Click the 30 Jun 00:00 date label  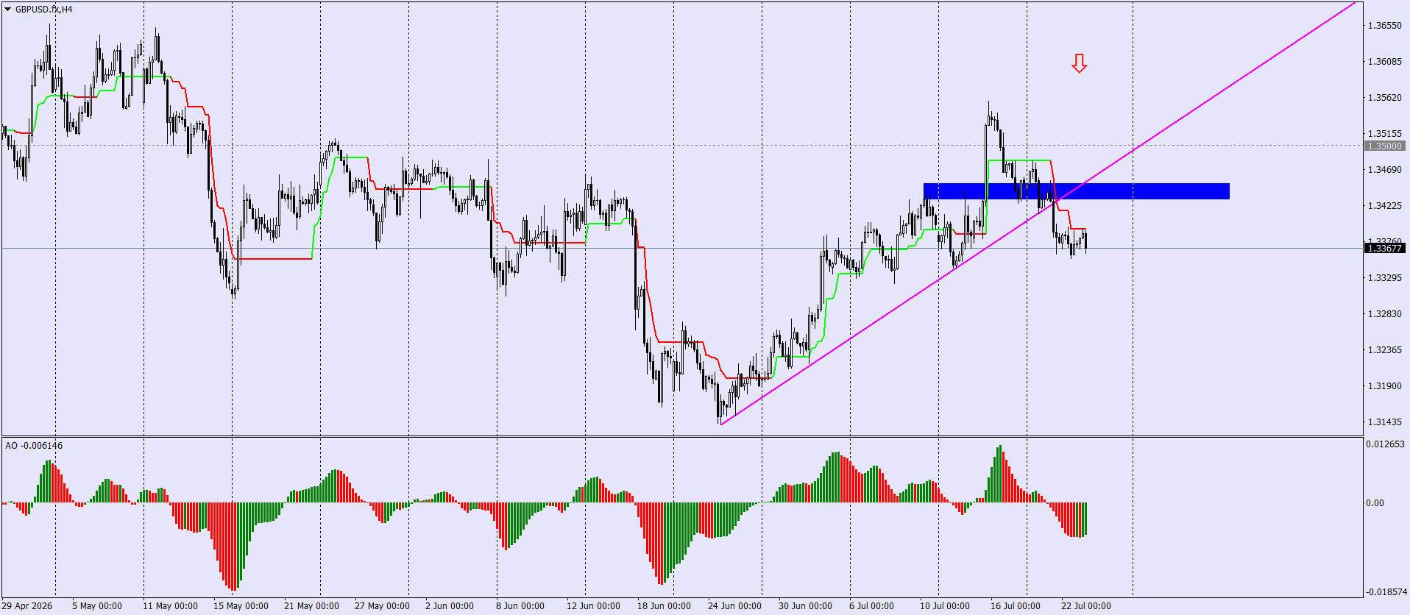[805, 606]
